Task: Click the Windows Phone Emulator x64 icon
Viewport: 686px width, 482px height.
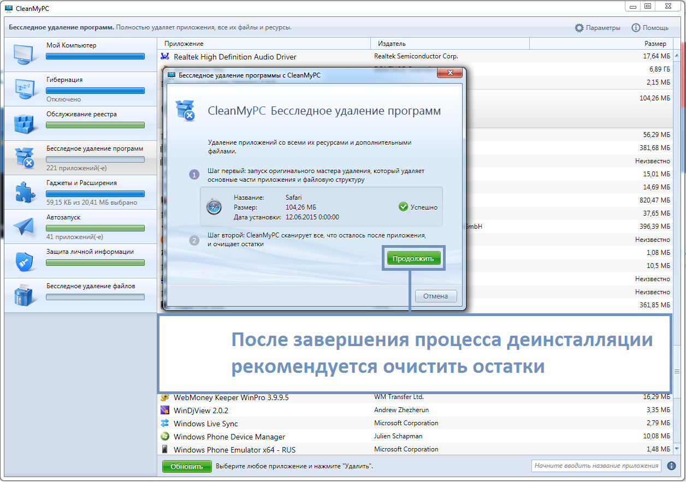Action: 165,449
